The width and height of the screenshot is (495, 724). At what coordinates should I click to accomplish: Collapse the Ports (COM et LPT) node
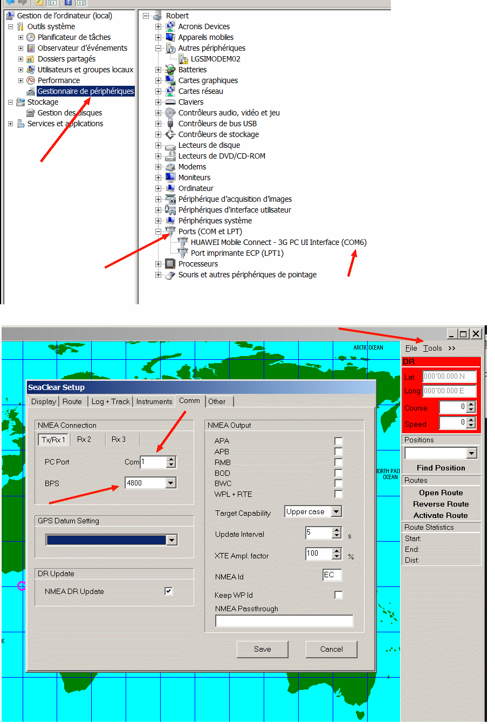click(x=159, y=231)
